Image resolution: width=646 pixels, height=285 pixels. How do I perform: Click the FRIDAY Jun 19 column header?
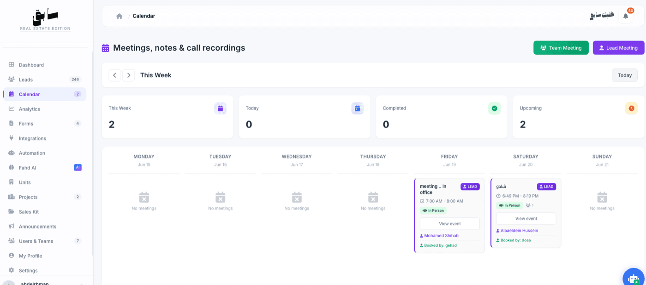point(449,160)
